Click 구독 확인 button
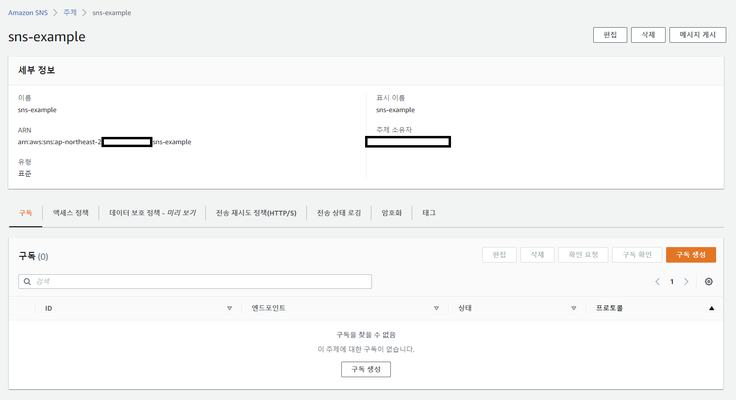This screenshot has width=736, height=400. [x=637, y=255]
